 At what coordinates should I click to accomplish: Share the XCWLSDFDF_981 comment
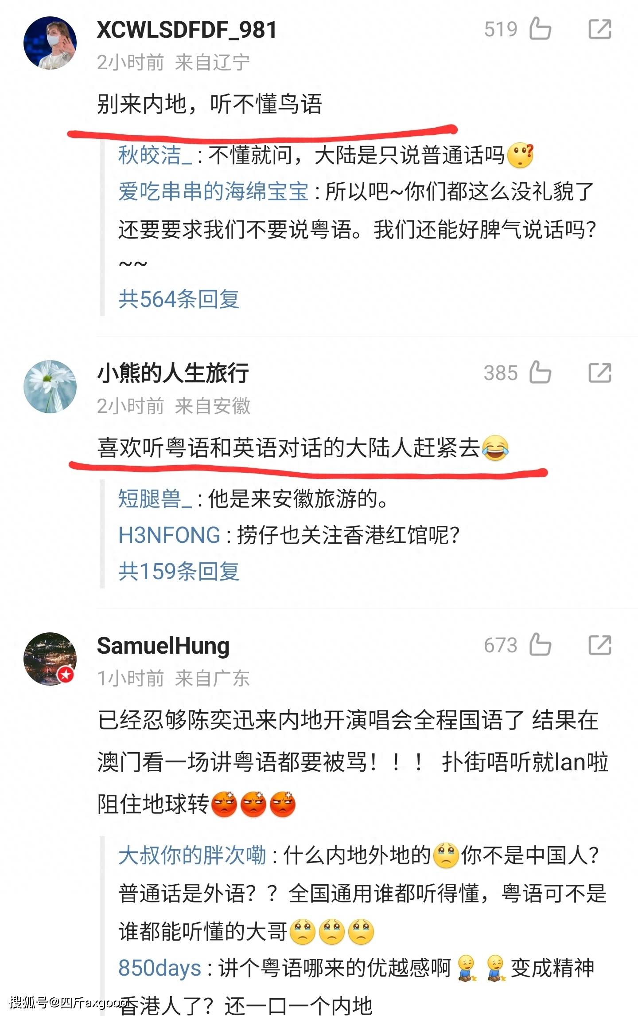(600, 29)
